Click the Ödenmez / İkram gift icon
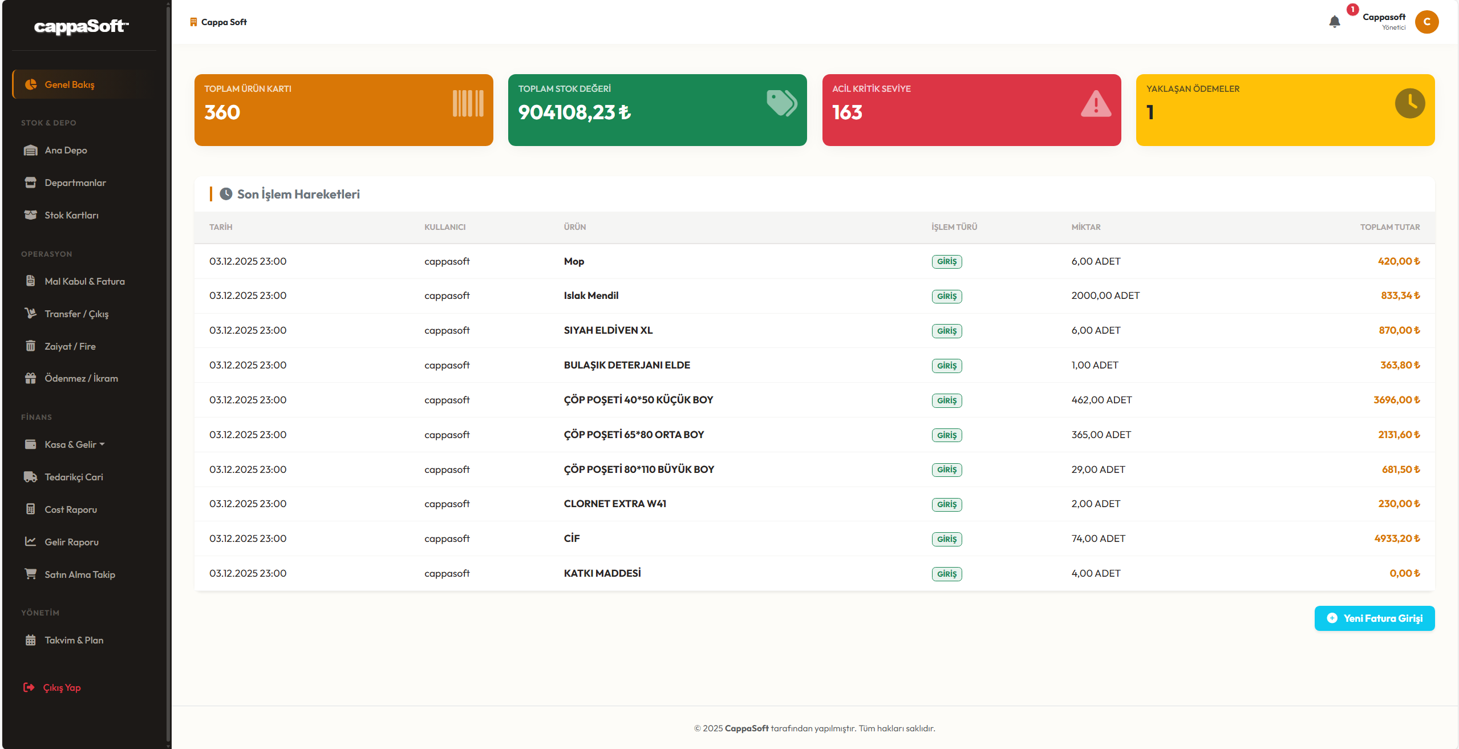1459x749 pixels. tap(32, 378)
